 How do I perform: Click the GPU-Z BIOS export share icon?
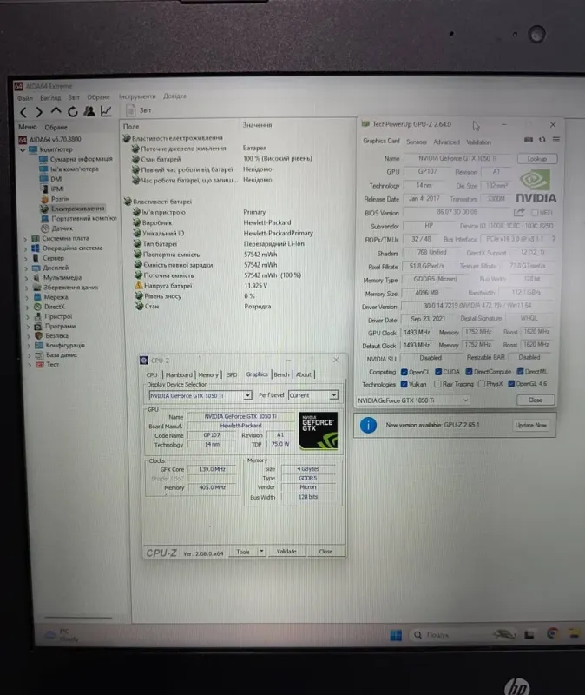pos(520,212)
